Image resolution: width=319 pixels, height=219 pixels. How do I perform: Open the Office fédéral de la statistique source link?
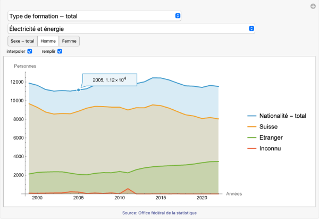(x=159, y=213)
